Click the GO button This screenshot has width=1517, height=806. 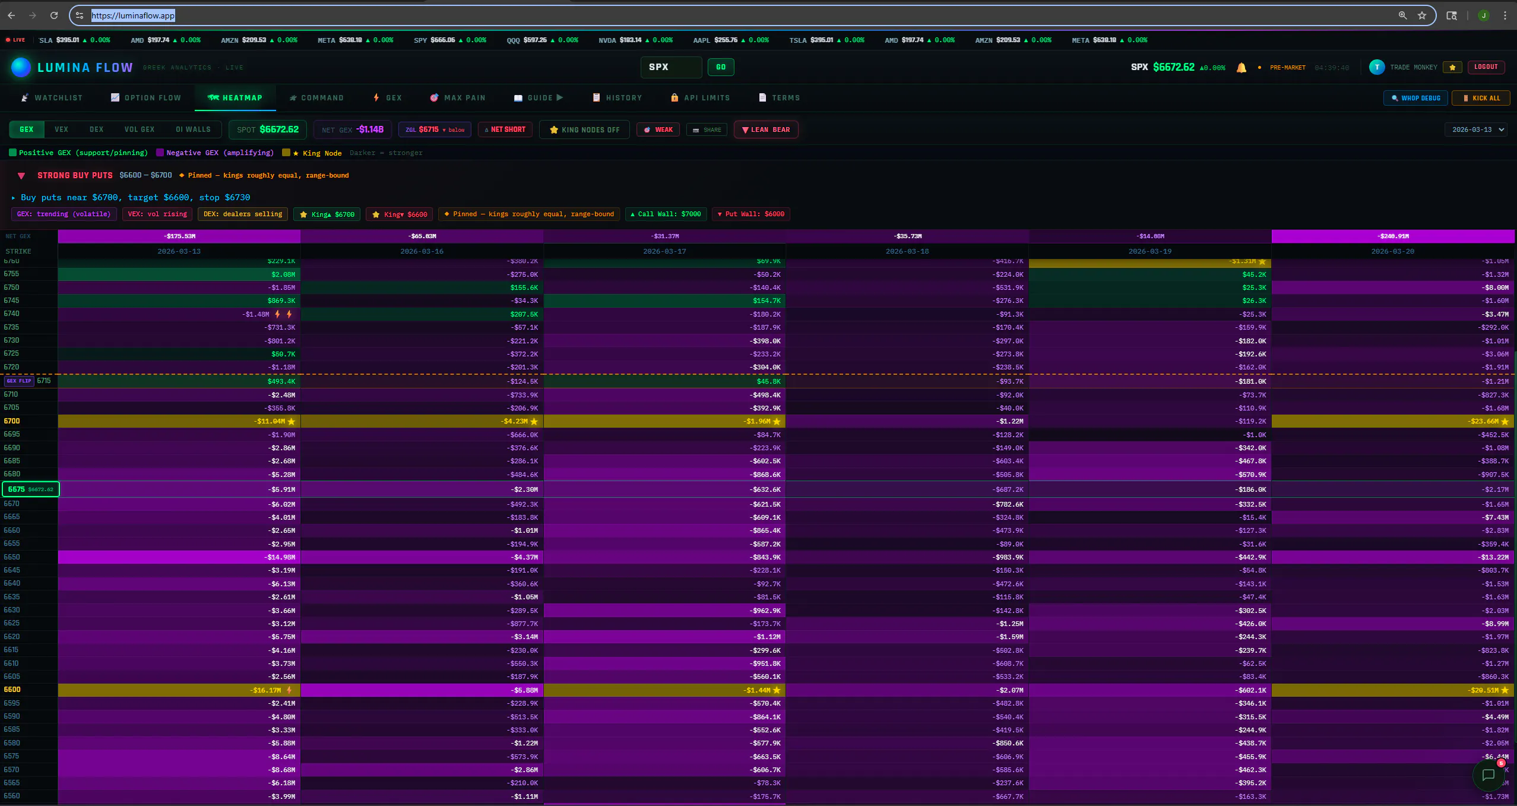click(x=721, y=67)
